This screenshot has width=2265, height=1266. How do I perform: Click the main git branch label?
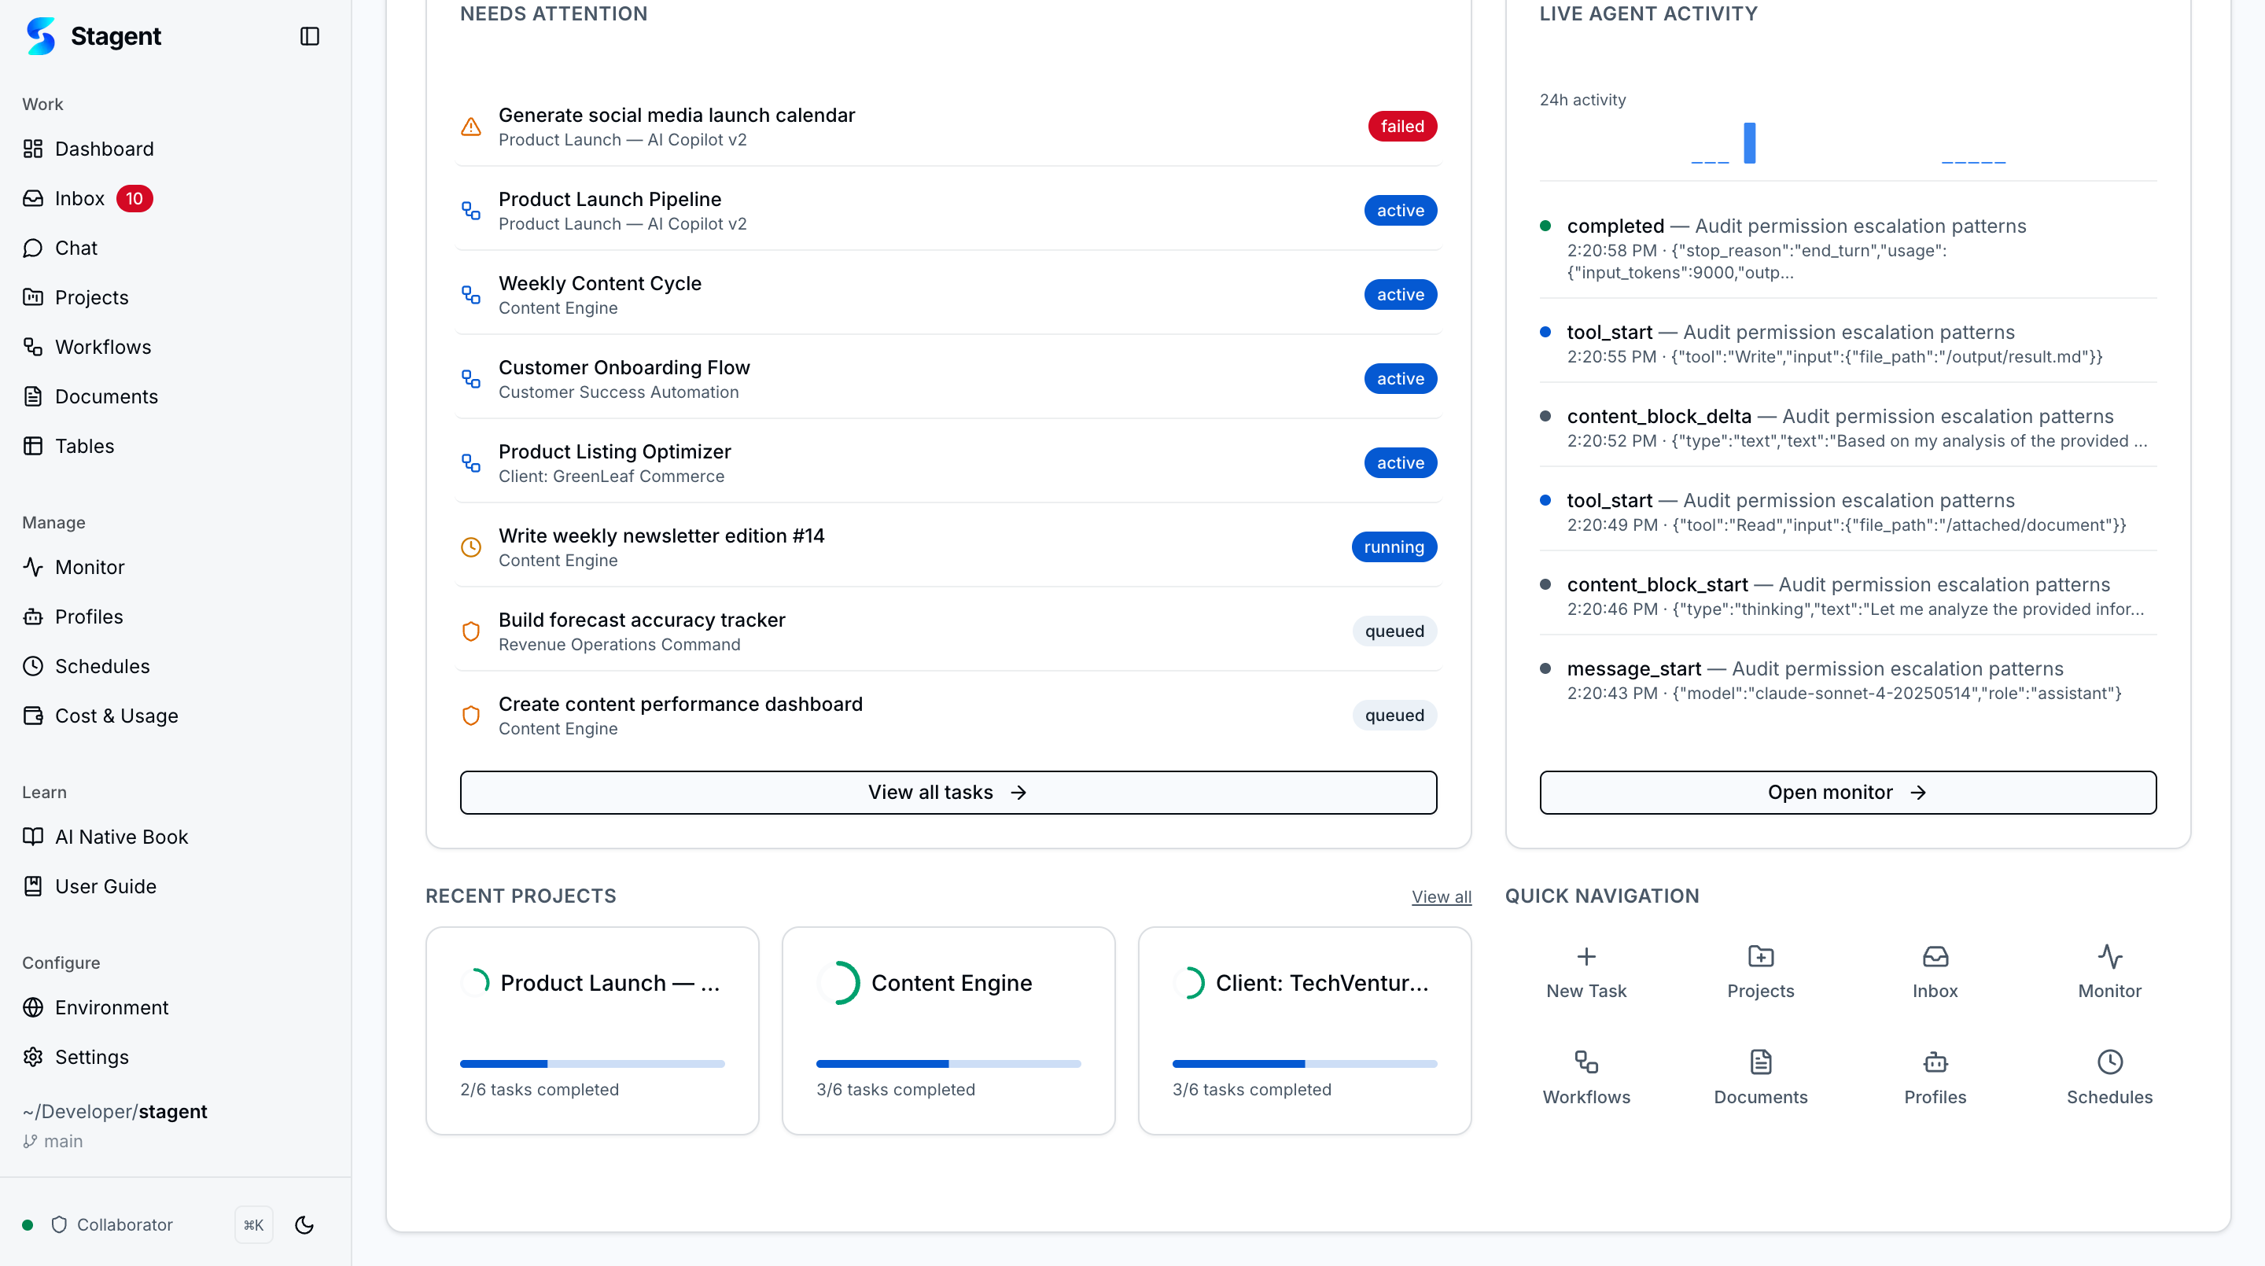click(62, 1141)
